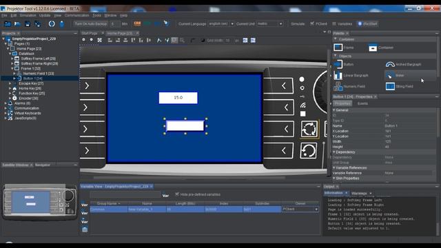Collapse the Dependency properties section
This screenshot has width=441, height=248.
pos(334,152)
